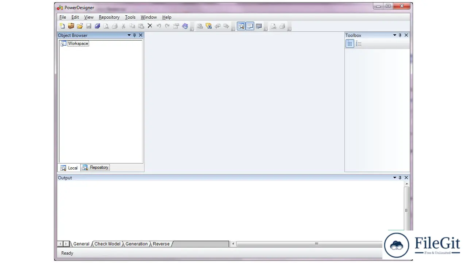Click the Forward arrow navigation icon
Image resolution: width=467 pixels, height=263 pixels.
coord(226,26)
